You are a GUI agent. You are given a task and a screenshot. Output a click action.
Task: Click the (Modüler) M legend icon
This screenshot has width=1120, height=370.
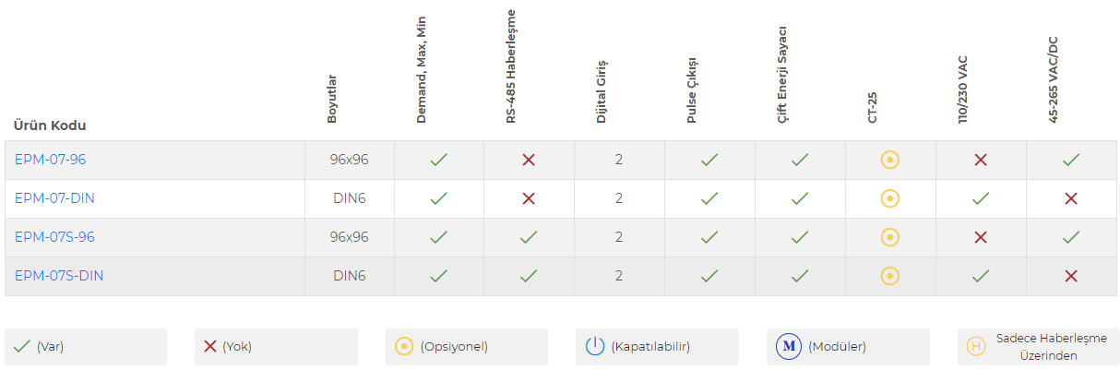pyautogui.click(x=789, y=347)
